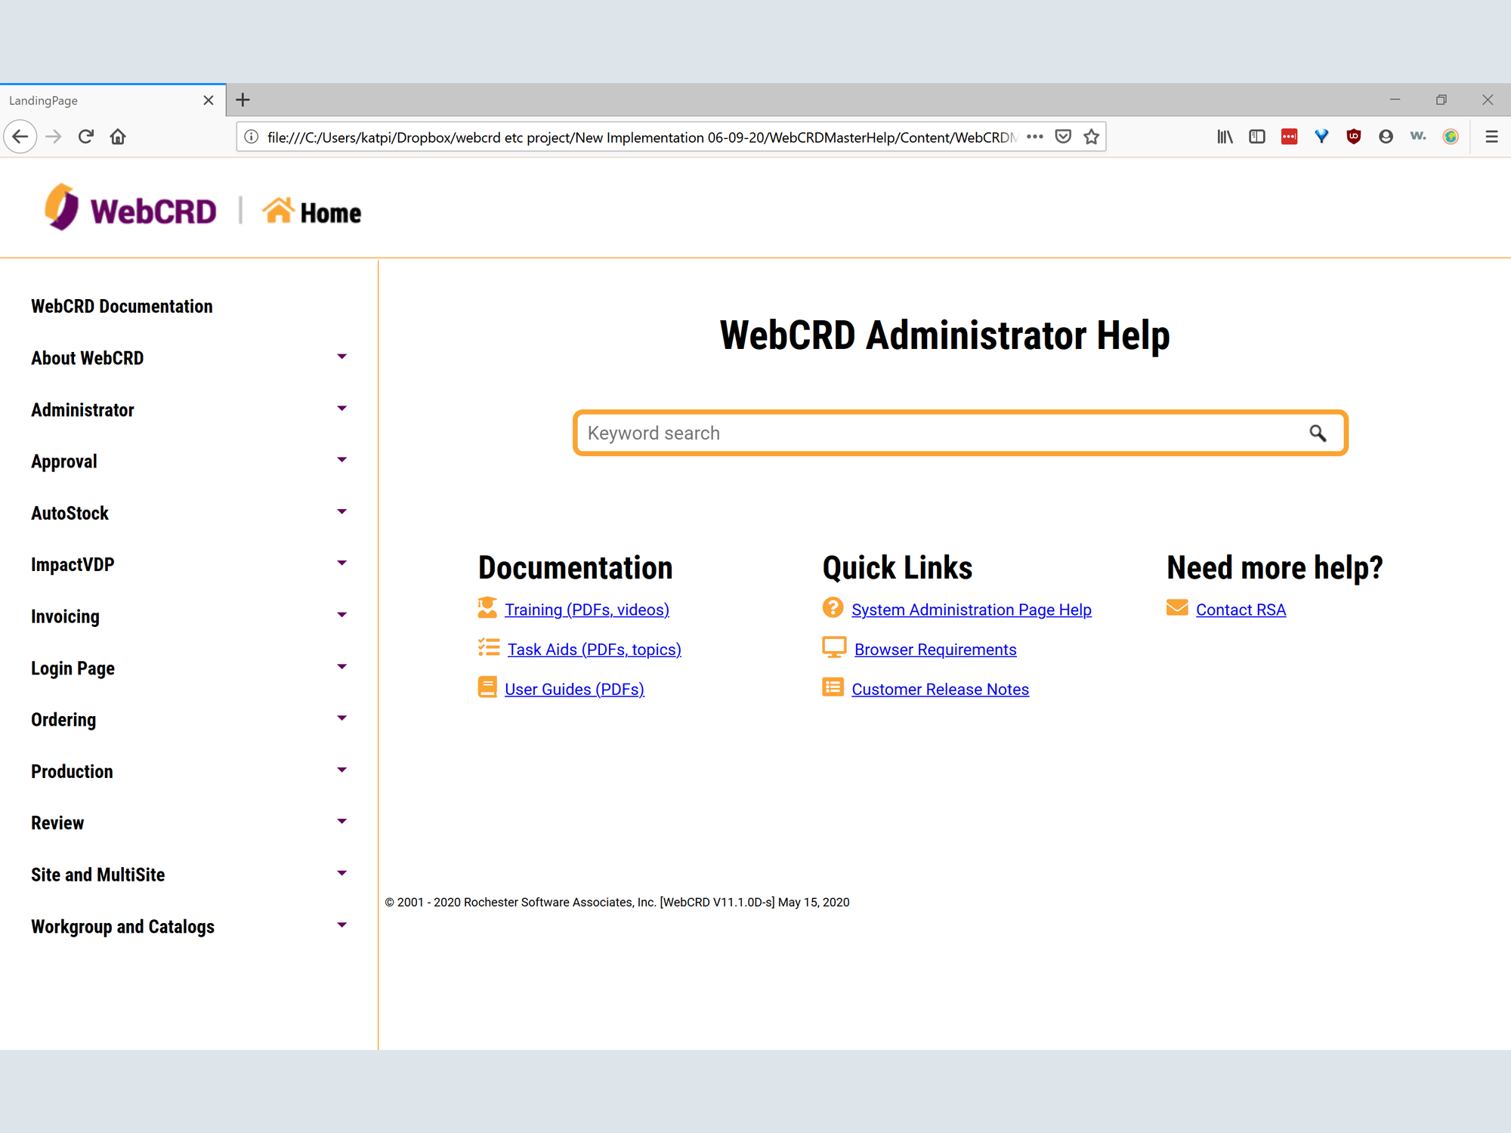The image size is (1511, 1133).
Task: Click the User Guides book icon
Action: tap(487, 687)
